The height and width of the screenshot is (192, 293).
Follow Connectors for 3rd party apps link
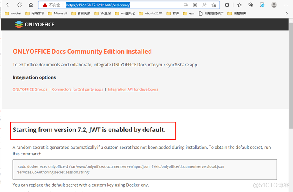coord(77,89)
